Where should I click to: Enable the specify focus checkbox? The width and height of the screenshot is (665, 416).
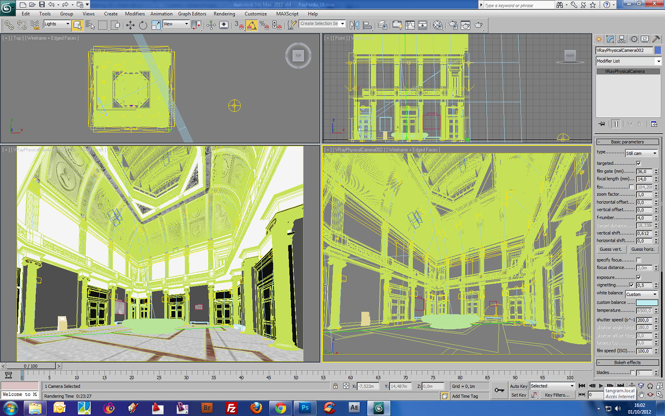tap(638, 260)
